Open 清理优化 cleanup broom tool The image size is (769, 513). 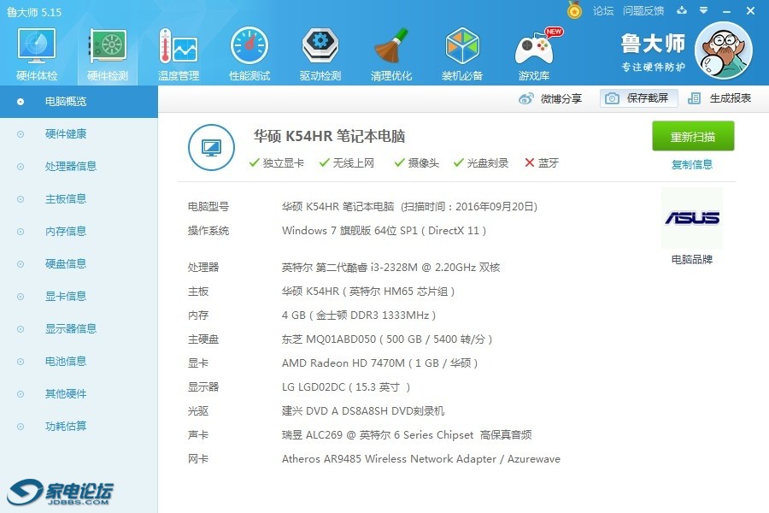[x=390, y=54]
